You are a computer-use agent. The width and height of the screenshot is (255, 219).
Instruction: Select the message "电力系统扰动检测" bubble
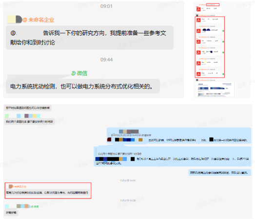point(83,86)
